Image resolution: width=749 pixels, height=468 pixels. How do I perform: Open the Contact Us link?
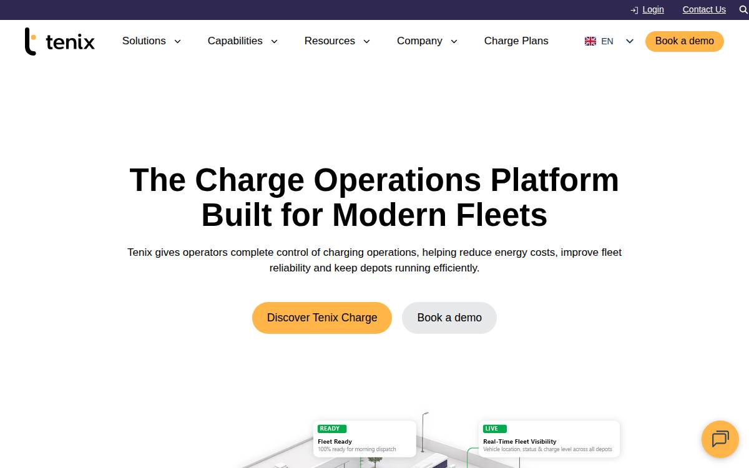[704, 9]
